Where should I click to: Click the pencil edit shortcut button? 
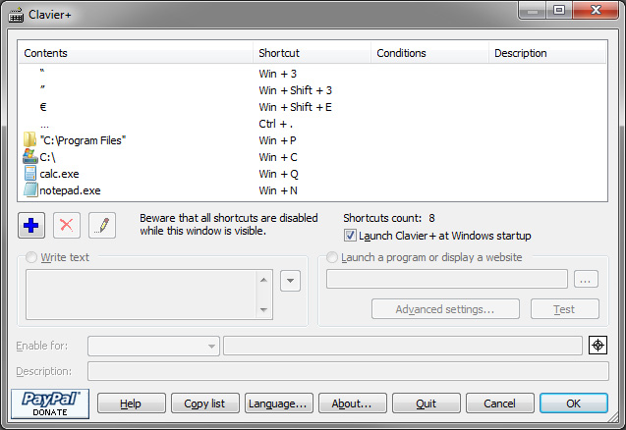[x=102, y=225]
